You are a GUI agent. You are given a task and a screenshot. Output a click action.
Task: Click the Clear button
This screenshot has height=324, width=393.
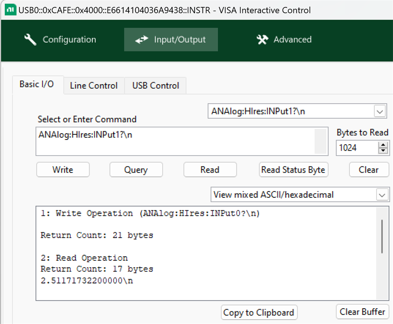(369, 170)
